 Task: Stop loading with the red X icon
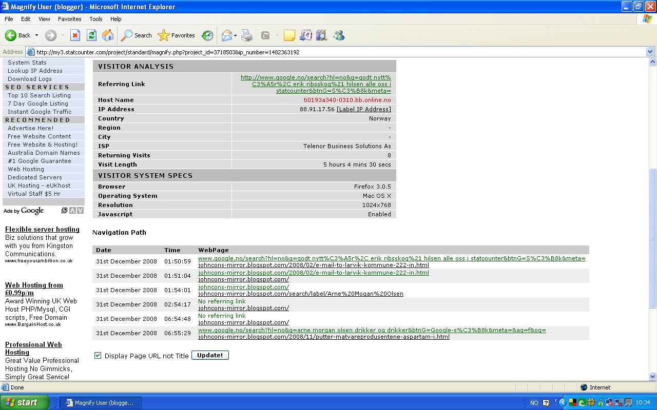click(x=75, y=35)
